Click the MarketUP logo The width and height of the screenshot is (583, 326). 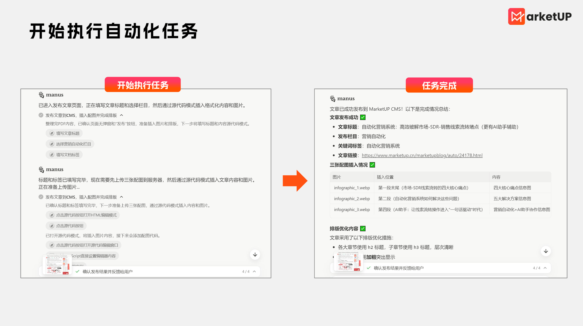[x=539, y=17]
